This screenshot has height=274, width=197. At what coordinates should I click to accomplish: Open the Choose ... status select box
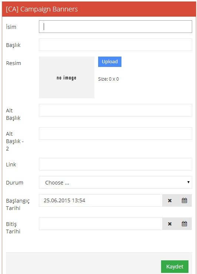click(115, 182)
